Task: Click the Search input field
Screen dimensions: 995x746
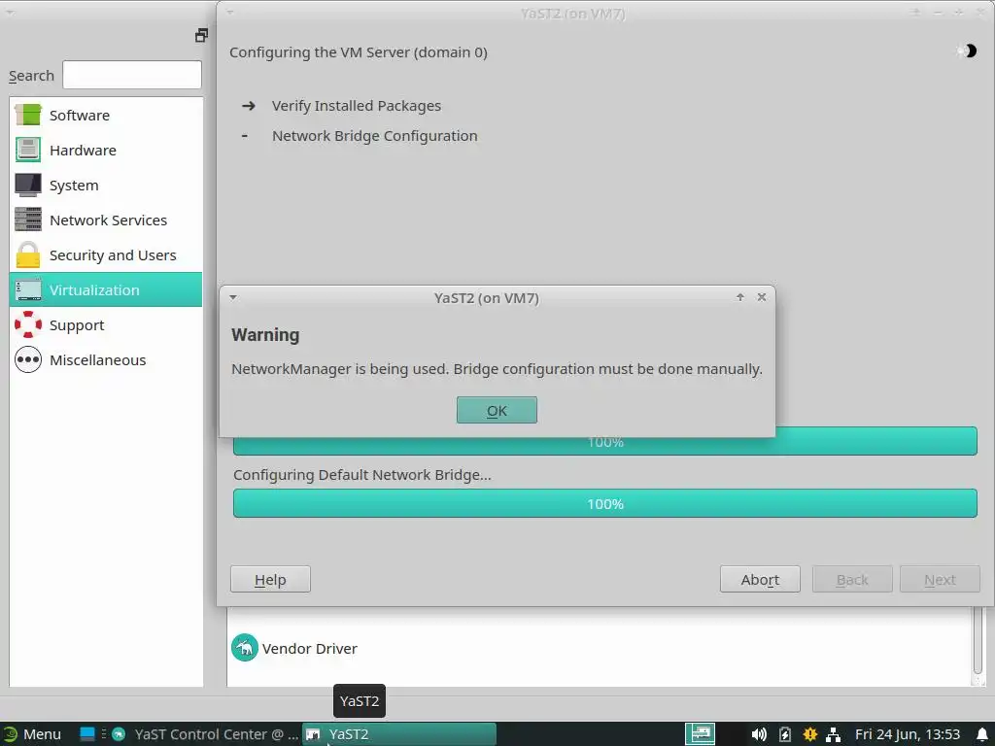Action: coord(132,75)
